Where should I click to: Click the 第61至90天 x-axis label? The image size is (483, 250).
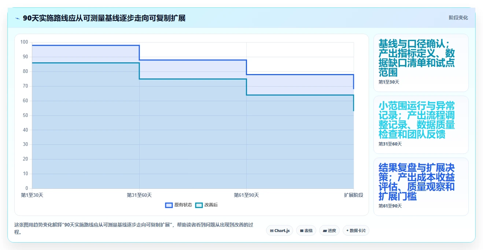tap(246, 195)
